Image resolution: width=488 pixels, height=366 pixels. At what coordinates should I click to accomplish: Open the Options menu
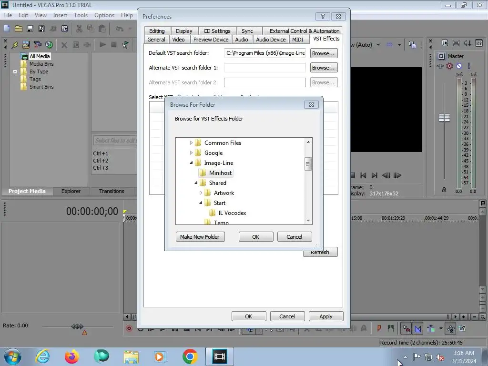[x=104, y=15]
